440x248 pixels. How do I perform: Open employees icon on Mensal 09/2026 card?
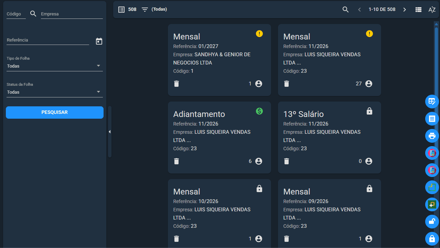(369, 239)
